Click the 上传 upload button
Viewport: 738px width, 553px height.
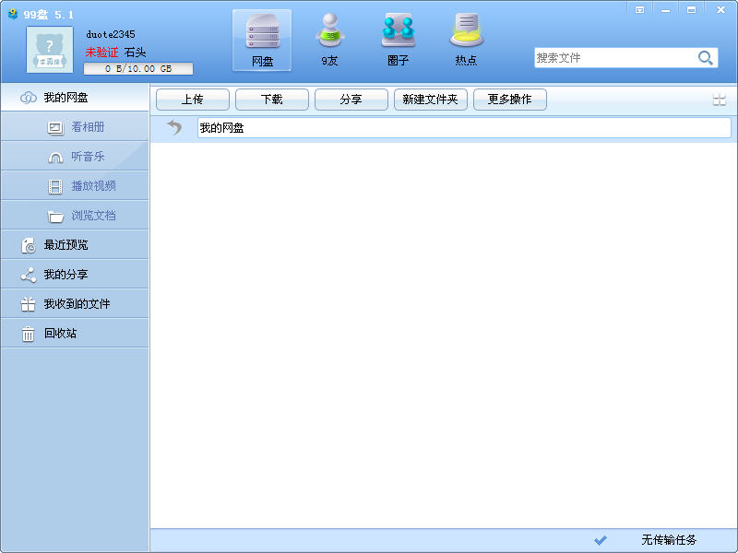click(193, 100)
